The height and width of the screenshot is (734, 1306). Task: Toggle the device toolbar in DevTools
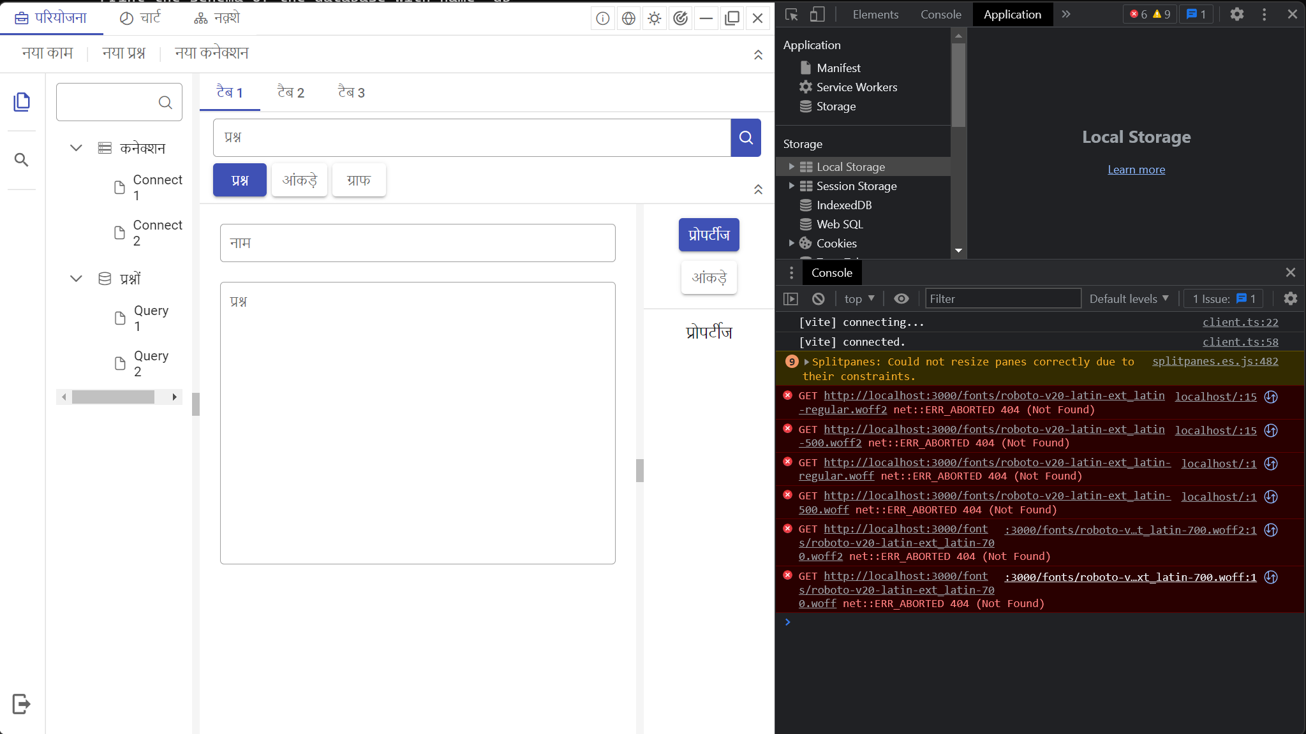(817, 14)
